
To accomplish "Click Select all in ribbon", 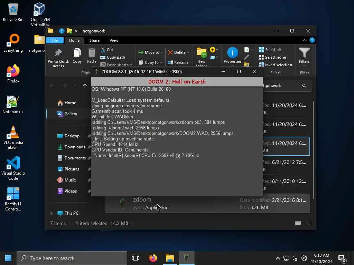I will [x=270, y=50].
